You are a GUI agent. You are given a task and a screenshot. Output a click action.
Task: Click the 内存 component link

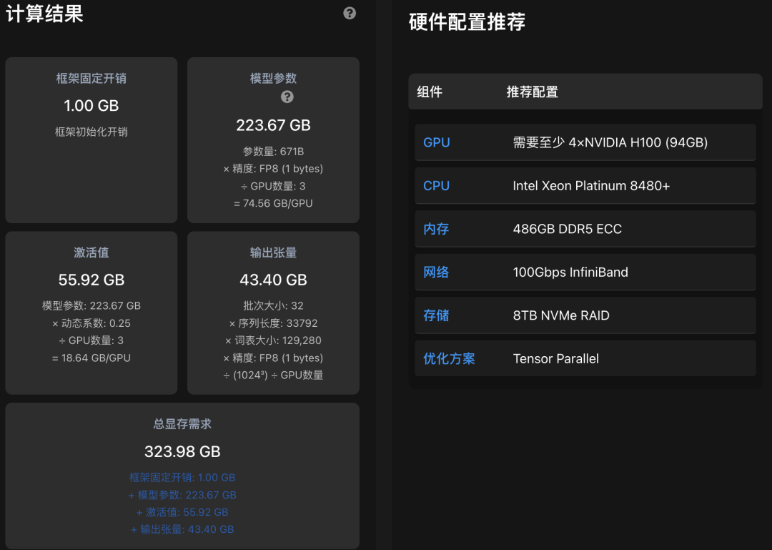coord(436,229)
